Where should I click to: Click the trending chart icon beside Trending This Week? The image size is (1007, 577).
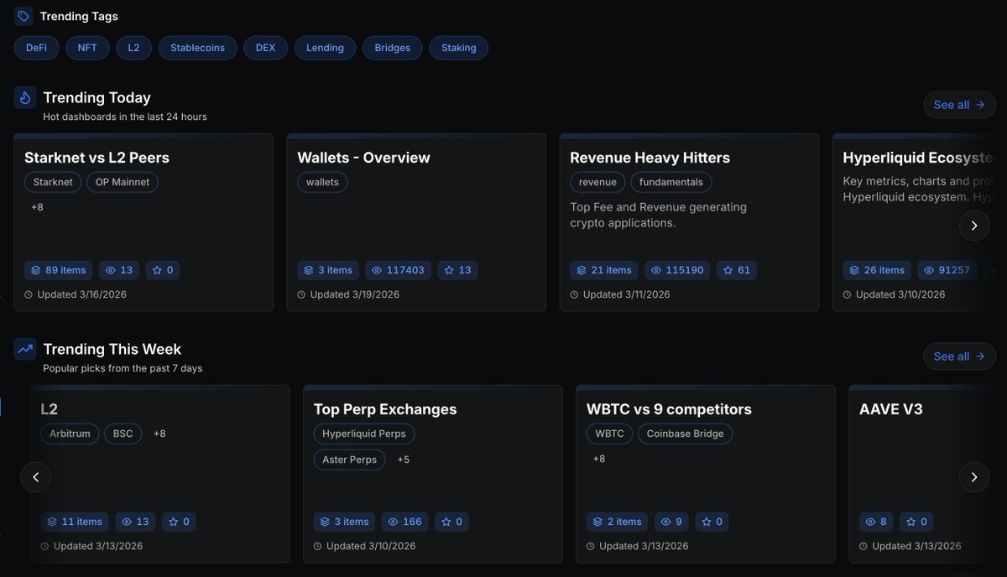(x=24, y=348)
